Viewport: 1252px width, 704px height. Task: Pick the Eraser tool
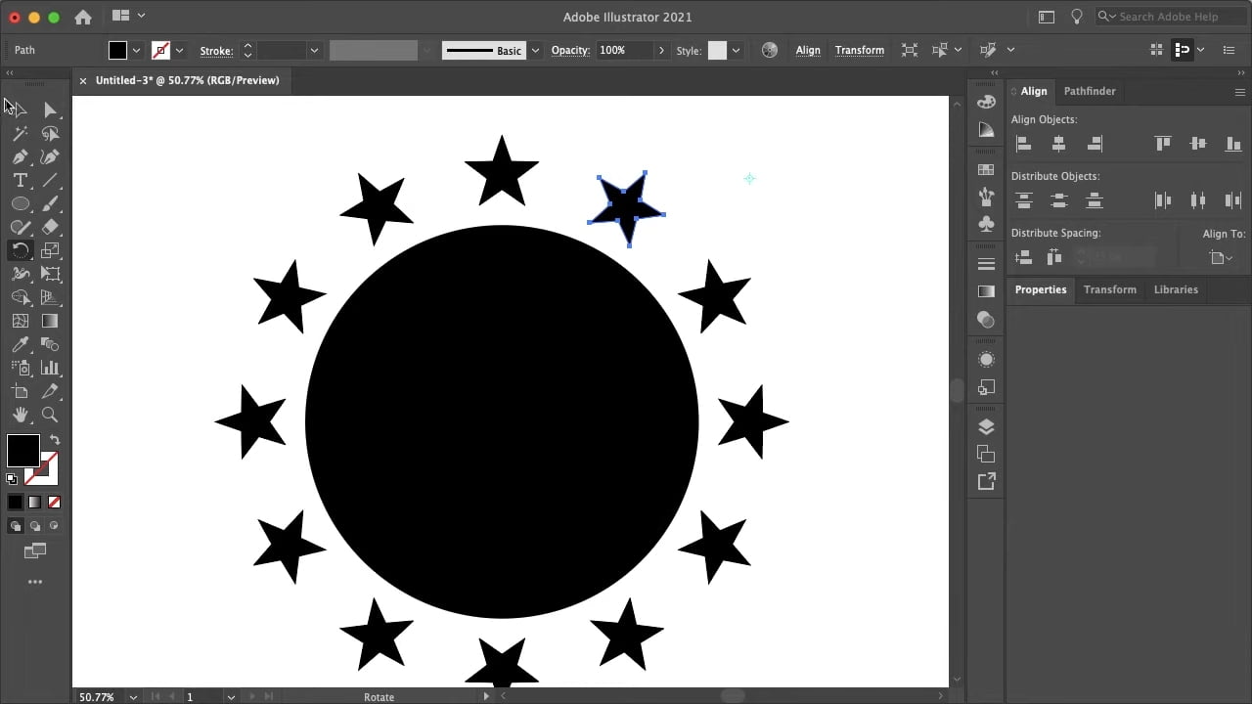50,227
